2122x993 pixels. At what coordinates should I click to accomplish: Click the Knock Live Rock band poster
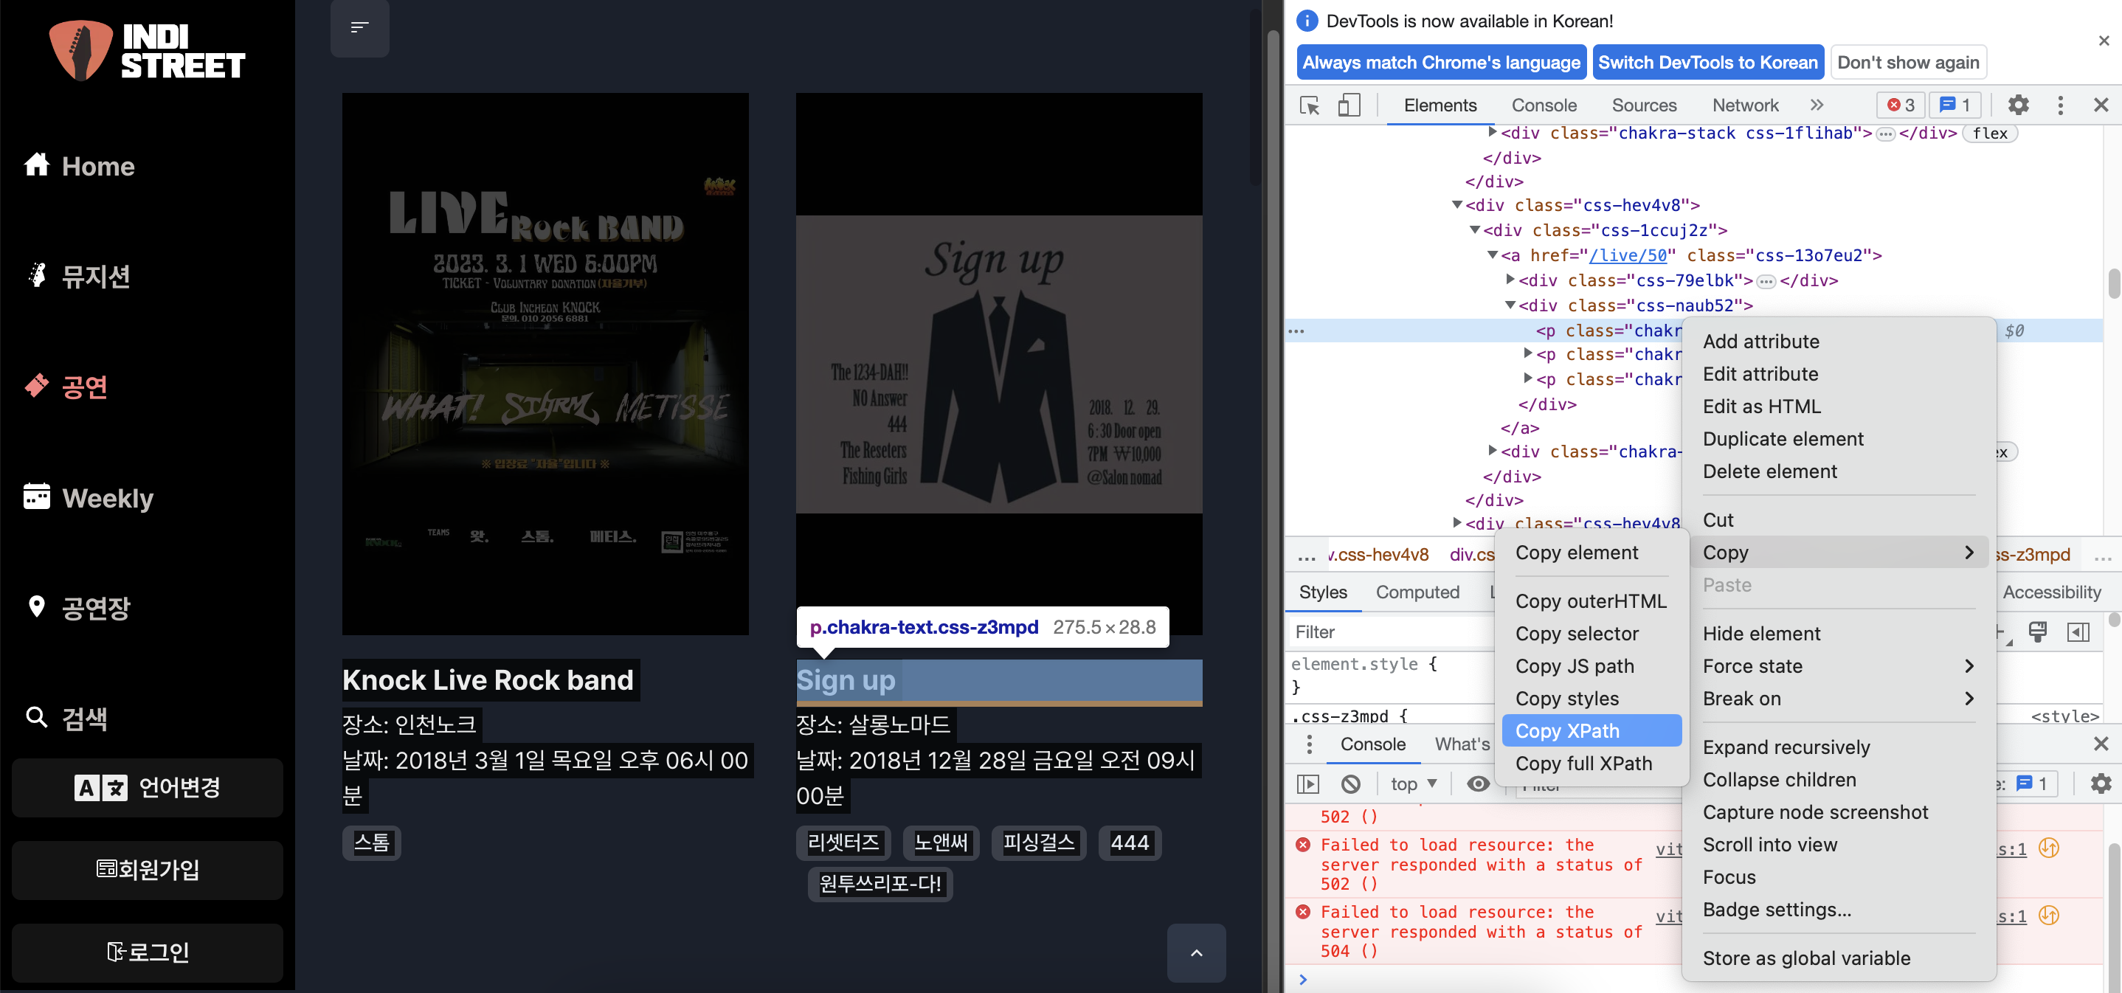pos(545,363)
